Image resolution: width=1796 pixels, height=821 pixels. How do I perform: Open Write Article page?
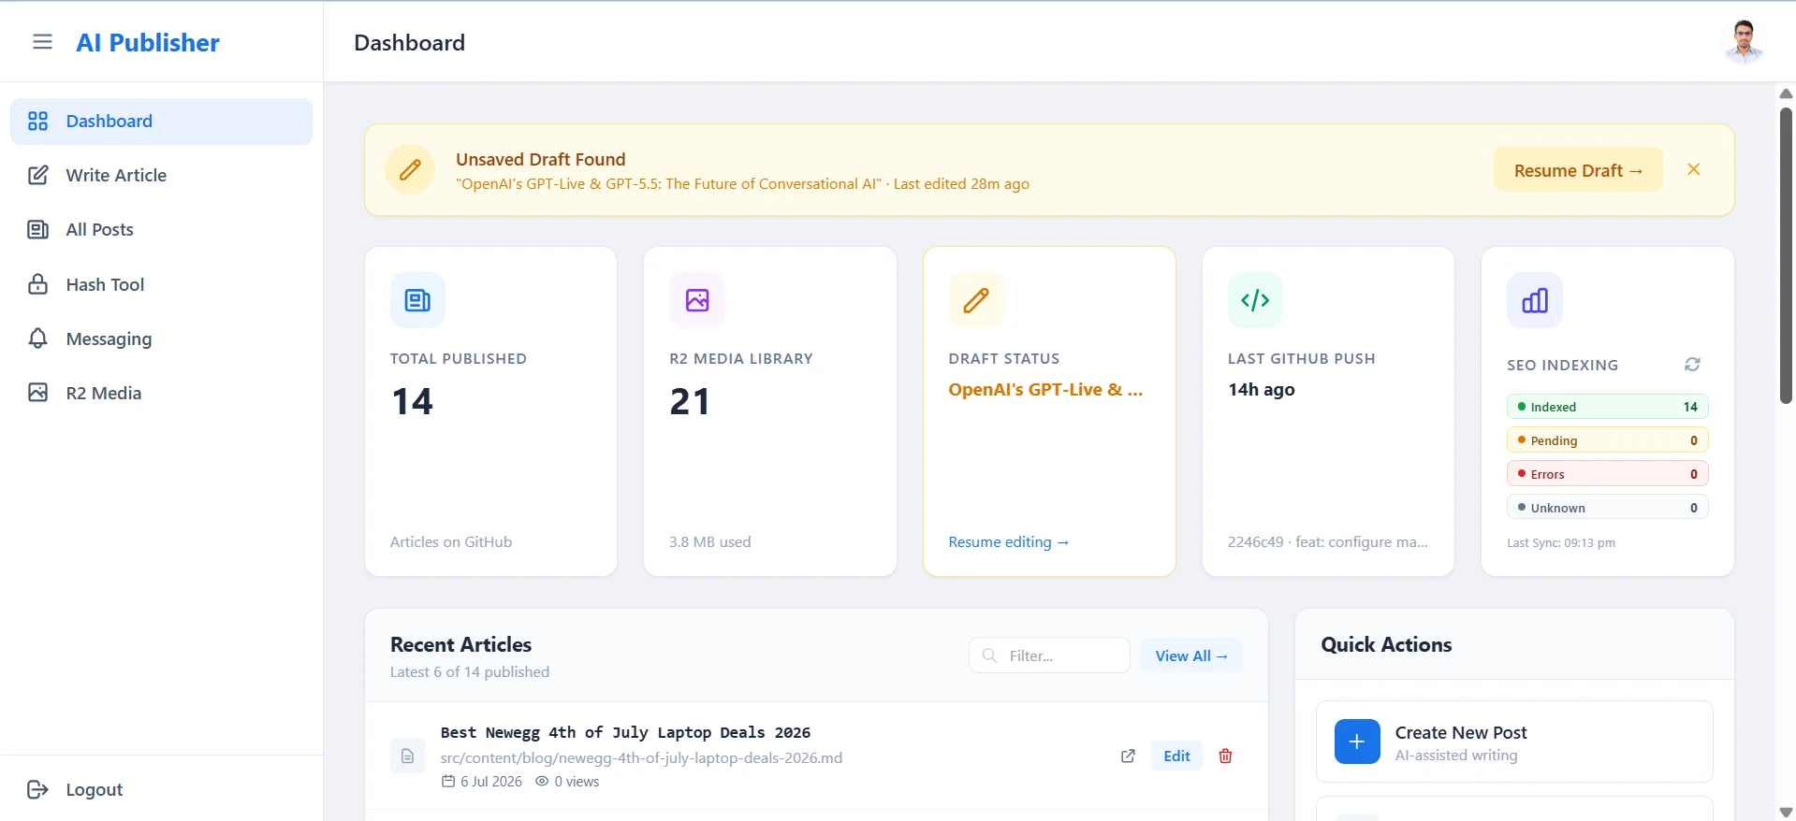(x=161, y=176)
